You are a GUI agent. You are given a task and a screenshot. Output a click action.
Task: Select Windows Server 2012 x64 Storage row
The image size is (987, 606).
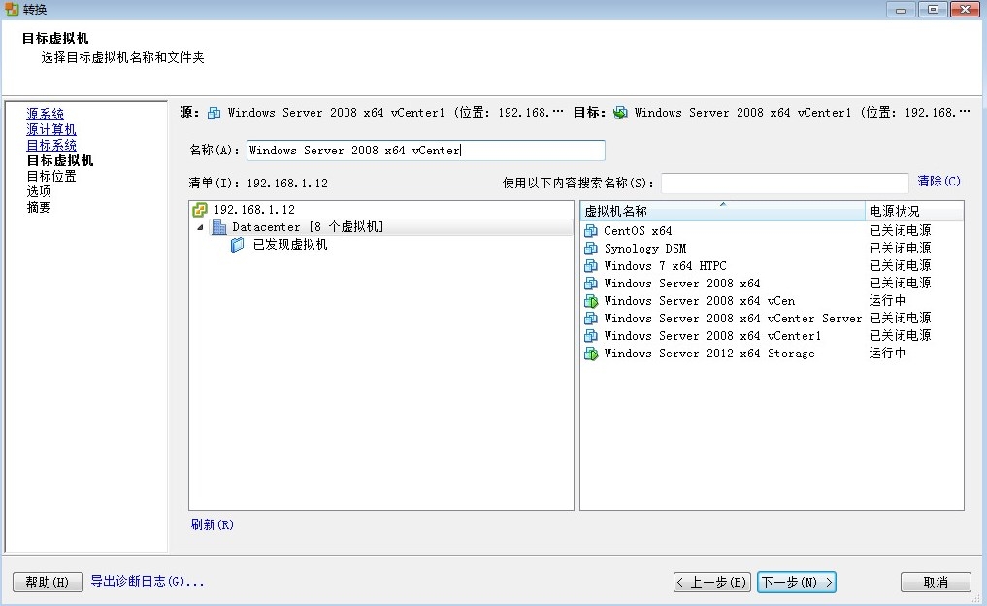(x=772, y=353)
